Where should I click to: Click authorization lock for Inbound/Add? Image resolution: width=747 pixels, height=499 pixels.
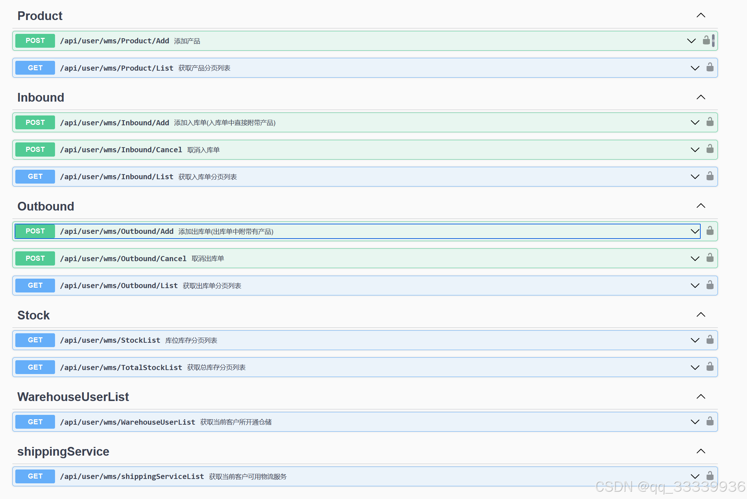(x=710, y=122)
